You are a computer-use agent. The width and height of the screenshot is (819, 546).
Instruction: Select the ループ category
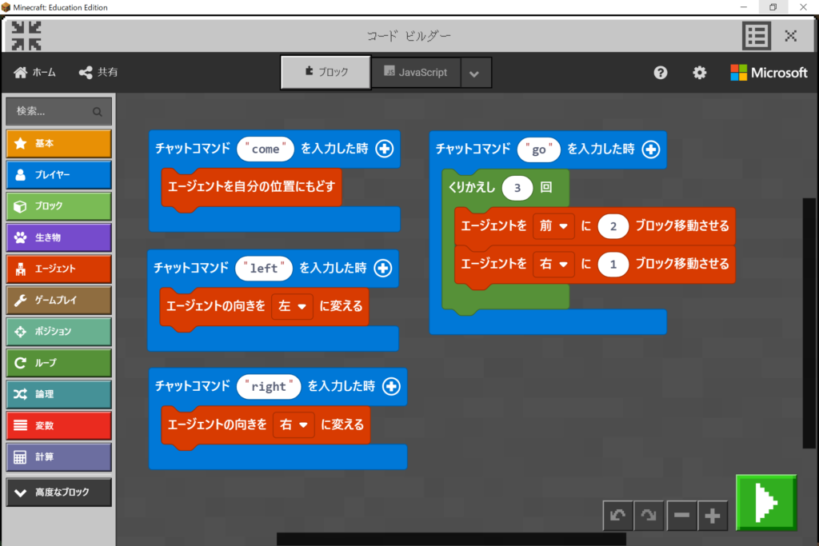click(x=58, y=363)
